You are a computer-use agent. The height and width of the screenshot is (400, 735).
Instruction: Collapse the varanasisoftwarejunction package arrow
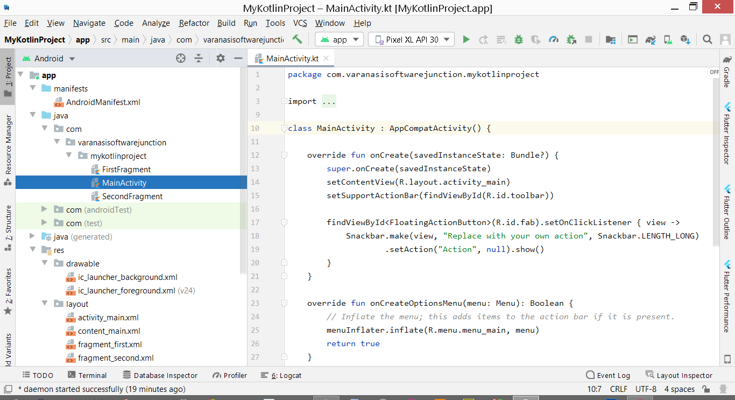pos(58,142)
